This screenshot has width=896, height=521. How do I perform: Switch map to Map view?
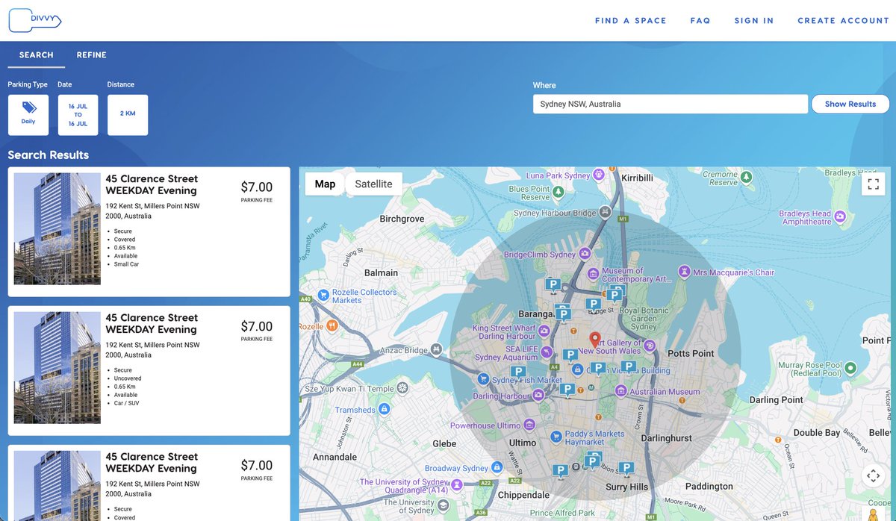[x=325, y=184]
